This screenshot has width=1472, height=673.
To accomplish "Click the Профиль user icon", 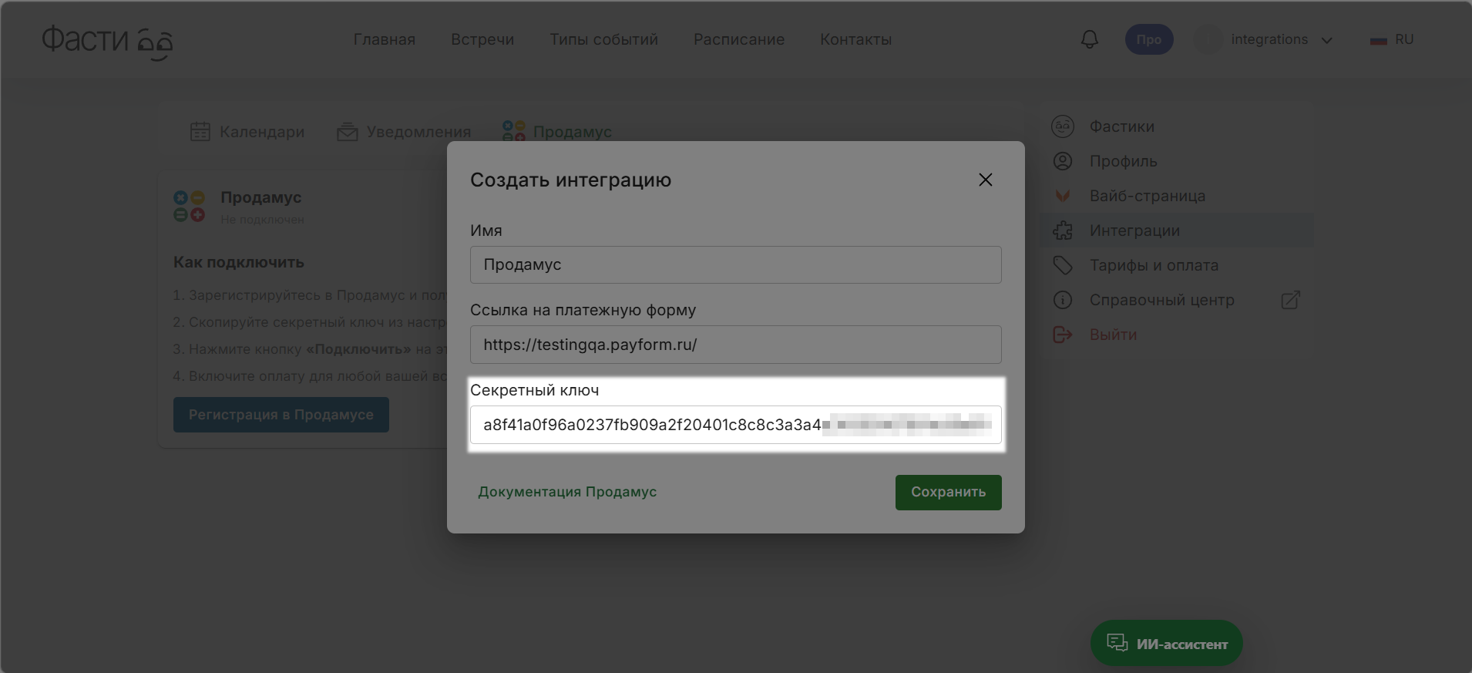I will 1063,161.
